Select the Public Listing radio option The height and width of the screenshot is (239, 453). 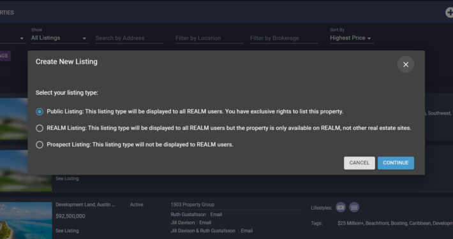pos(40,112)
